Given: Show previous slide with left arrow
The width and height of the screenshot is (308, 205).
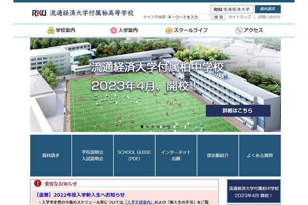Looking at the screenshot, I should [x=36, y=85].
